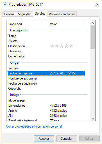Set rating to four stars

pos(66,46)
